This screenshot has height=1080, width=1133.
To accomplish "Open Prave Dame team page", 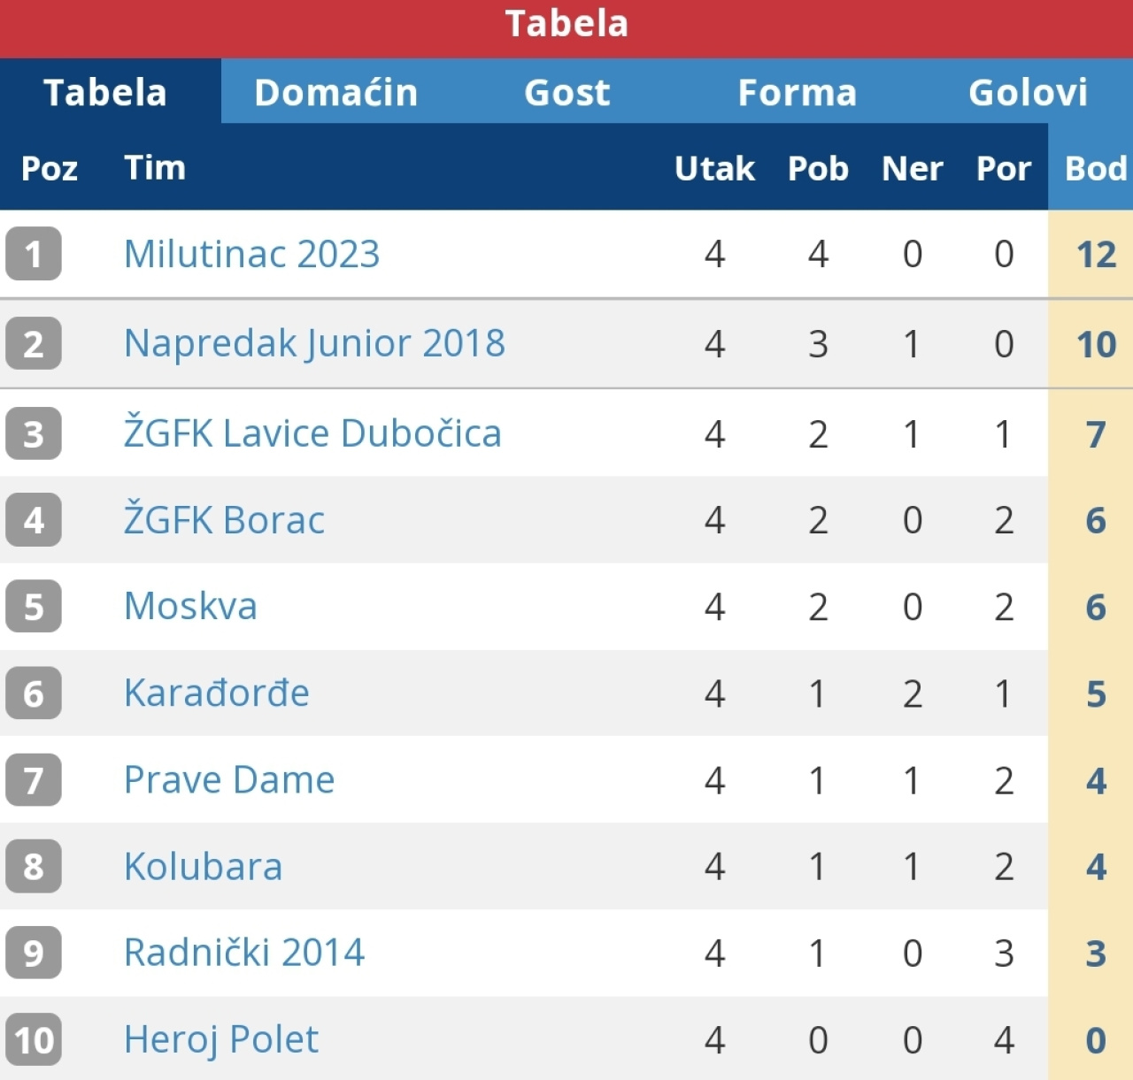I will (x=229, y=780).
